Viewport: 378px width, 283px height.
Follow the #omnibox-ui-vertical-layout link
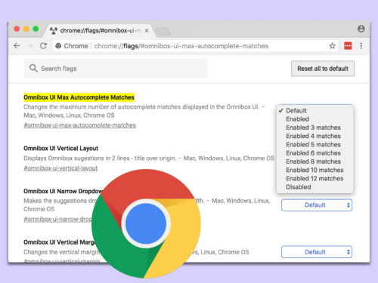coord(60,168)
